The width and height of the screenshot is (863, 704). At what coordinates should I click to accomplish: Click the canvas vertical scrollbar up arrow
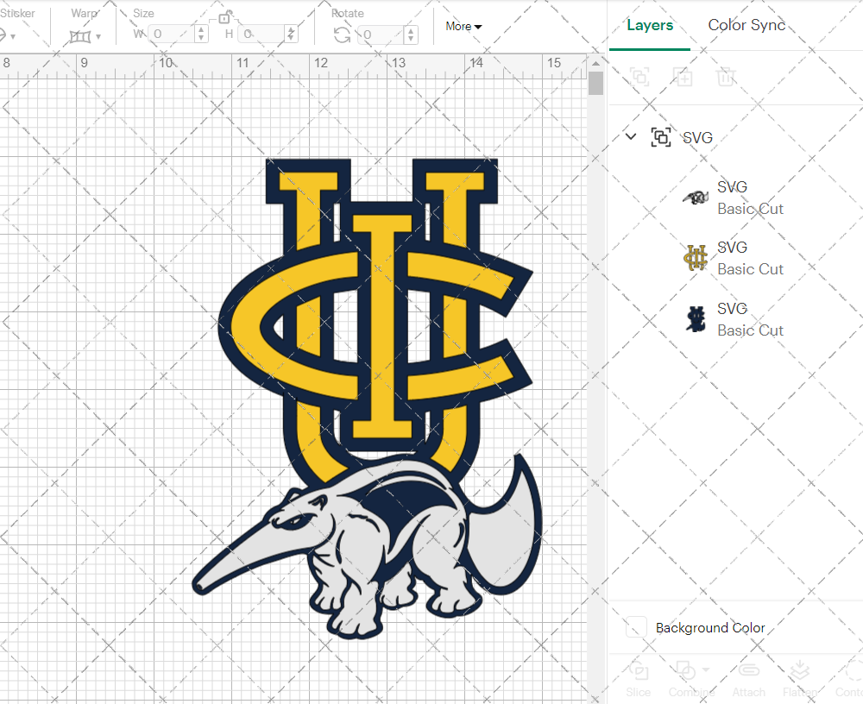595,63
